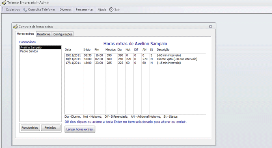
Task: Click the Dif column header
Action: [x=136, y=50]
